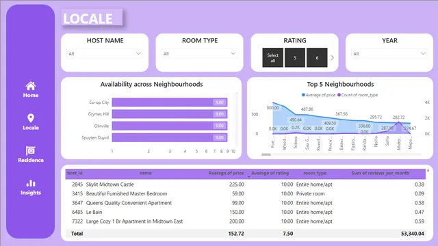Filter by rating 6 tile
Image resolution: width=438 pixels, height=246 pixels.
tap(317, 57)
